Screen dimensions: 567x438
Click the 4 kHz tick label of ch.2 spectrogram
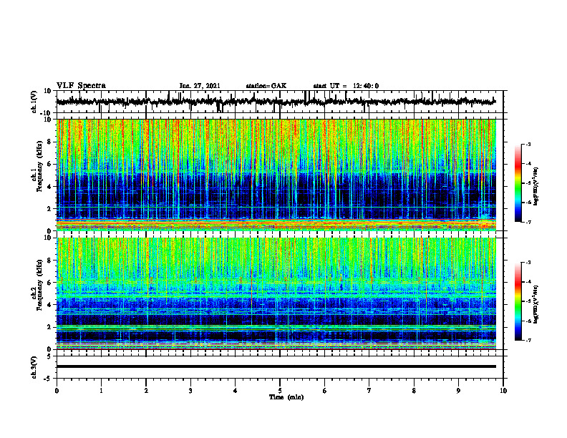click(50, 305)
